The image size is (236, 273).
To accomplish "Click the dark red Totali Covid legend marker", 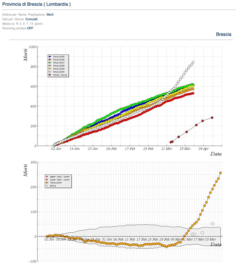I will (x=50, y=75).
